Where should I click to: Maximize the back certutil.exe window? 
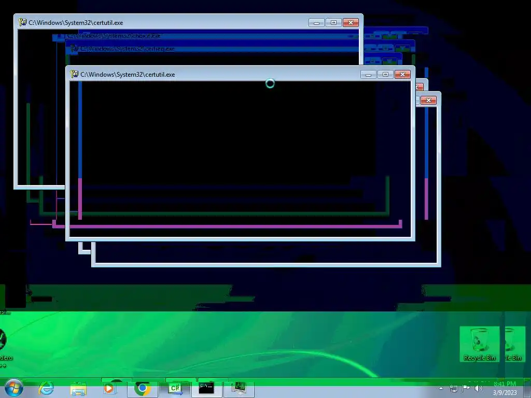(x=333, y=23)
